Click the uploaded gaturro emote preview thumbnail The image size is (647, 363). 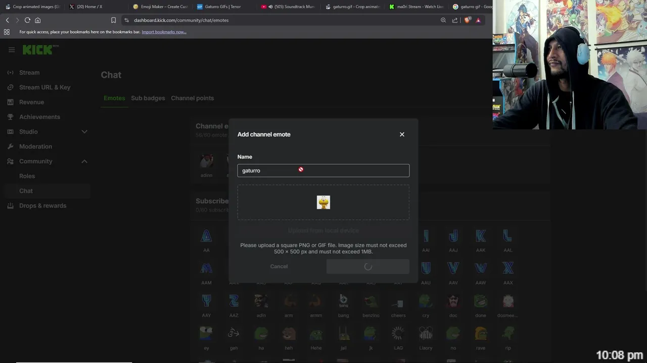pos(323,202)
